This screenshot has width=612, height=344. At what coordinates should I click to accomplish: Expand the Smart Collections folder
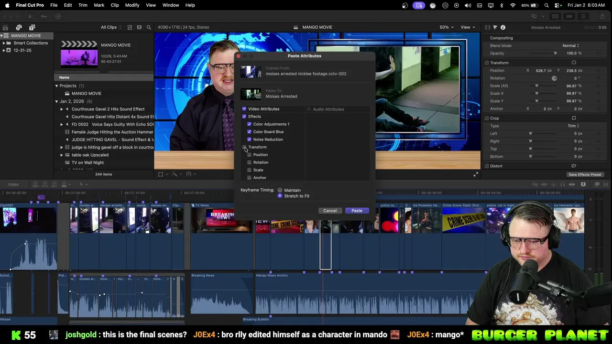coord(4,43)
